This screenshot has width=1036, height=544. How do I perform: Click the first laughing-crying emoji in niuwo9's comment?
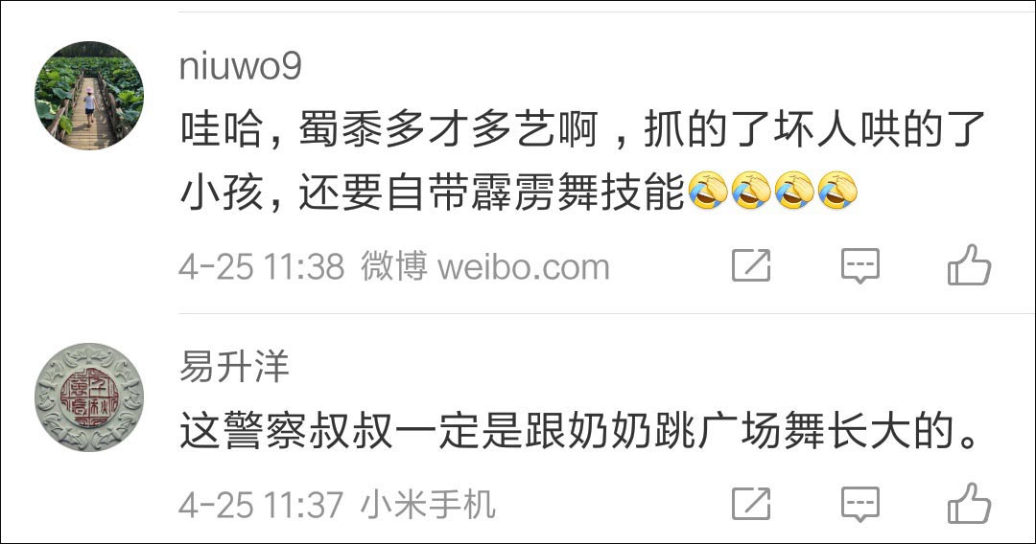(x=708, y=191)
